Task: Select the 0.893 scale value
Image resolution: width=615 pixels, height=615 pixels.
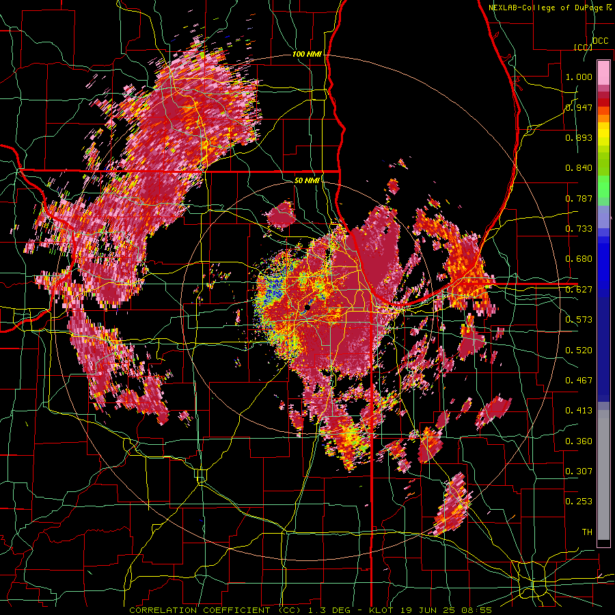Action: tap(579, 137)
